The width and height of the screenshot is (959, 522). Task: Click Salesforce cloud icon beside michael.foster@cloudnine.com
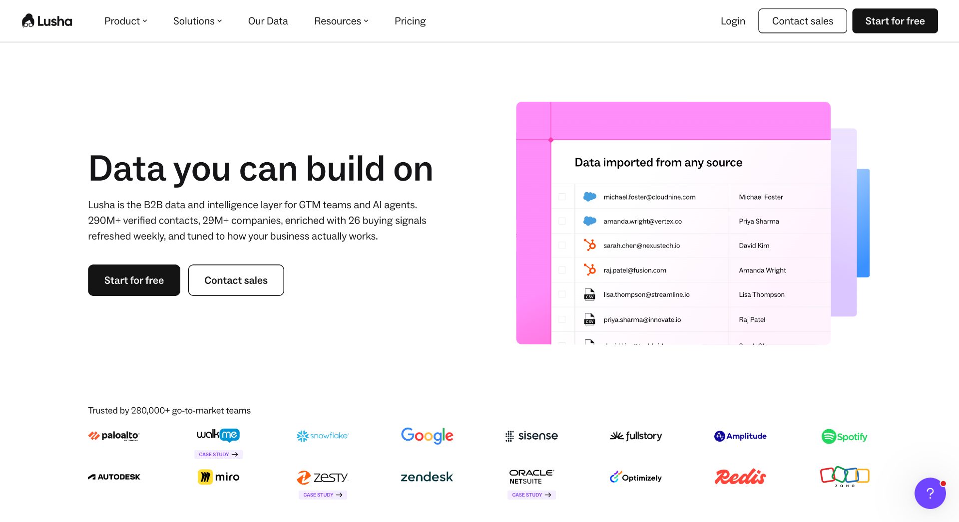click(590, 197)
